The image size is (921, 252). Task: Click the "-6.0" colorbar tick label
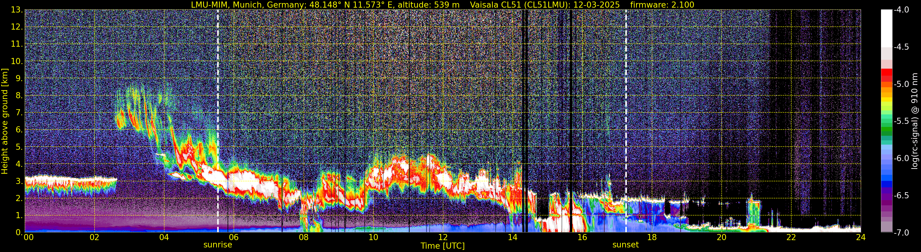pos(901,158)
